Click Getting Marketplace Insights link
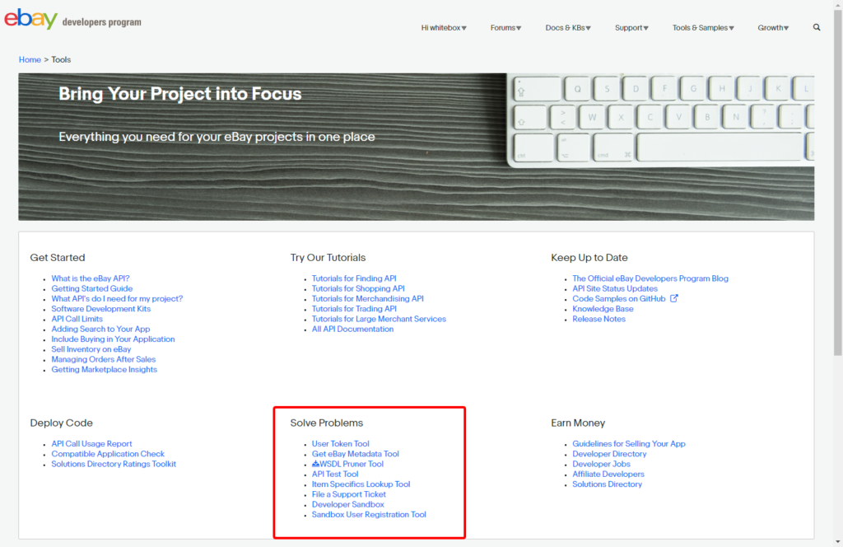 click(x=105, y=370)
